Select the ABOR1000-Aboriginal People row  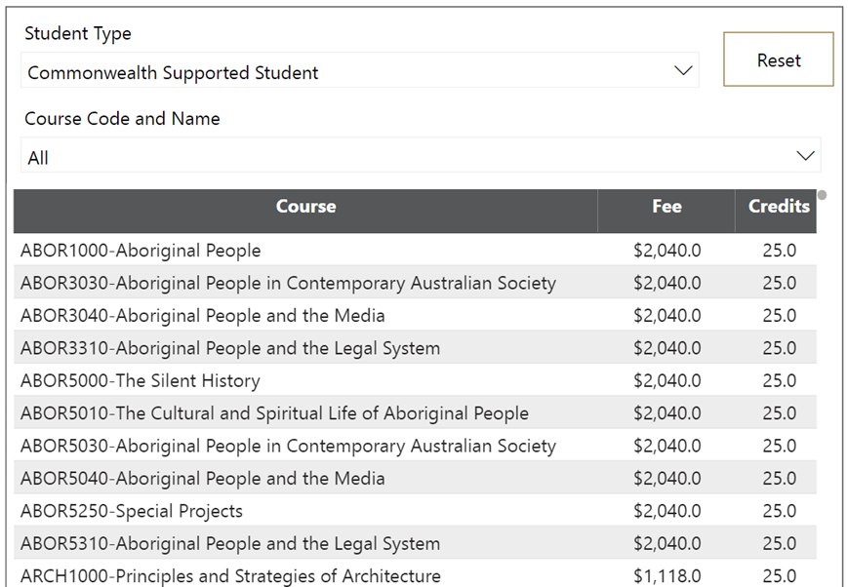[x=415, y=251]
